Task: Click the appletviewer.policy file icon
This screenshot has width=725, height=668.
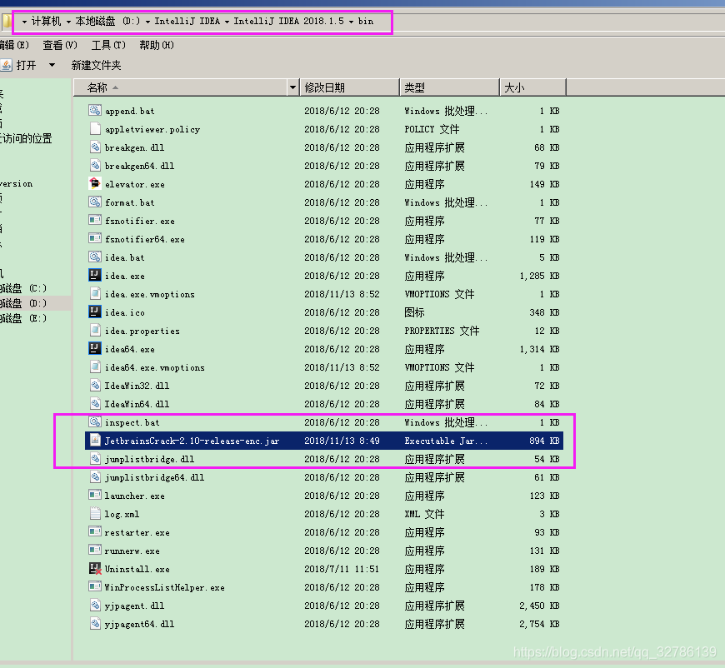Action: (x=95, y=128)
